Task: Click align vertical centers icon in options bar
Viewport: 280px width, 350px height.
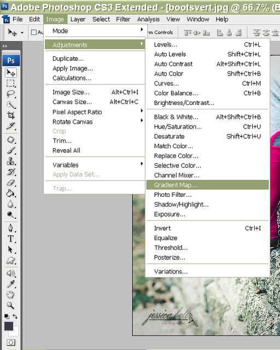Action: click(197, 33)
